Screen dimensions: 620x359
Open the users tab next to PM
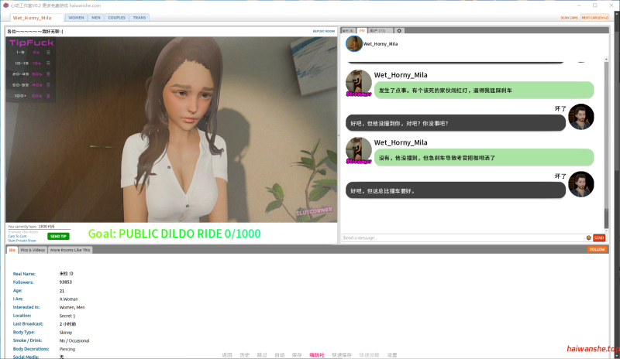click(381, 31)
